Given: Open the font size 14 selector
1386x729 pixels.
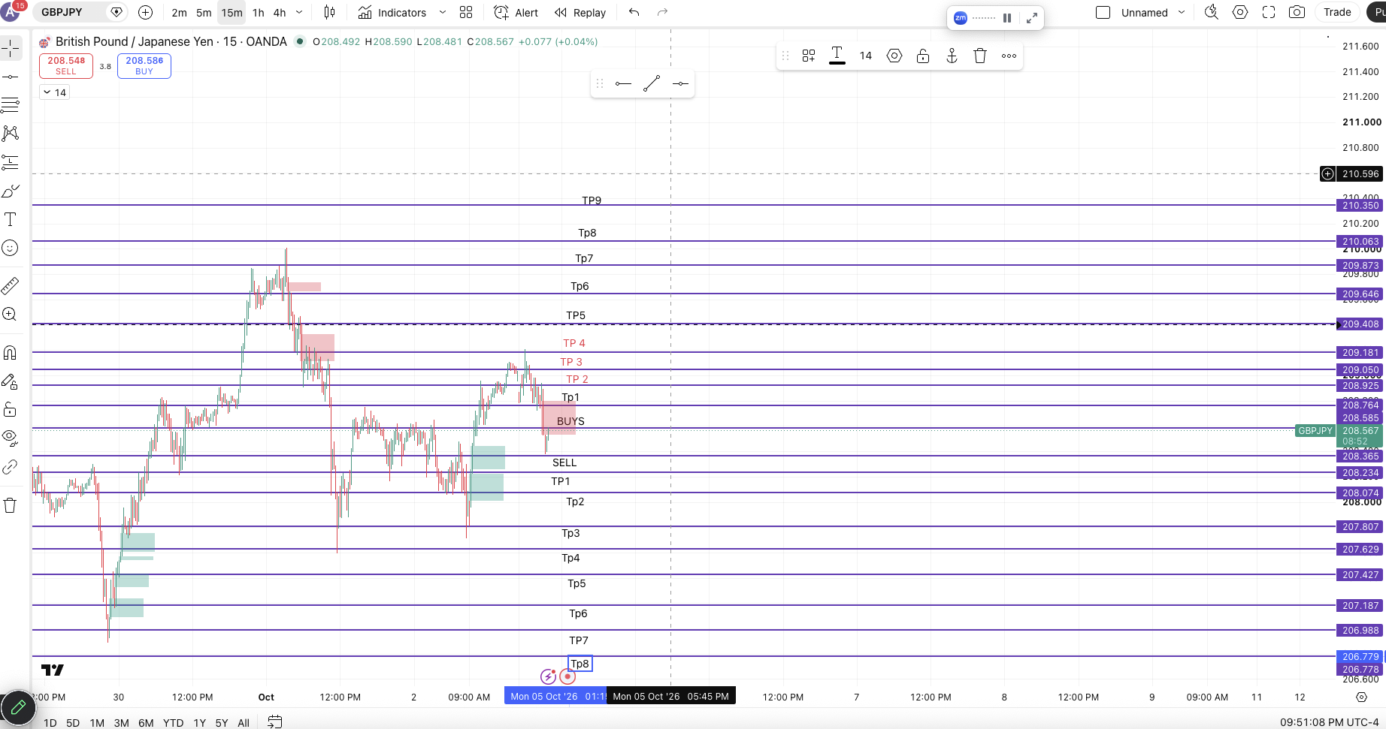Looking at the screenshot, I should pyautogui.click(x=866, y=56).
